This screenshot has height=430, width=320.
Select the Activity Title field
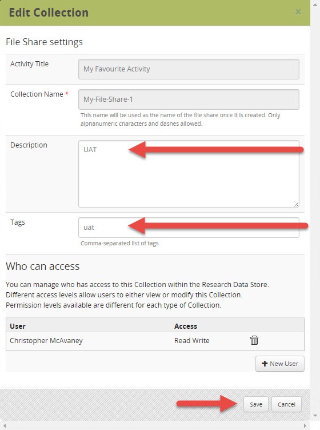click(x=189, y=69)
